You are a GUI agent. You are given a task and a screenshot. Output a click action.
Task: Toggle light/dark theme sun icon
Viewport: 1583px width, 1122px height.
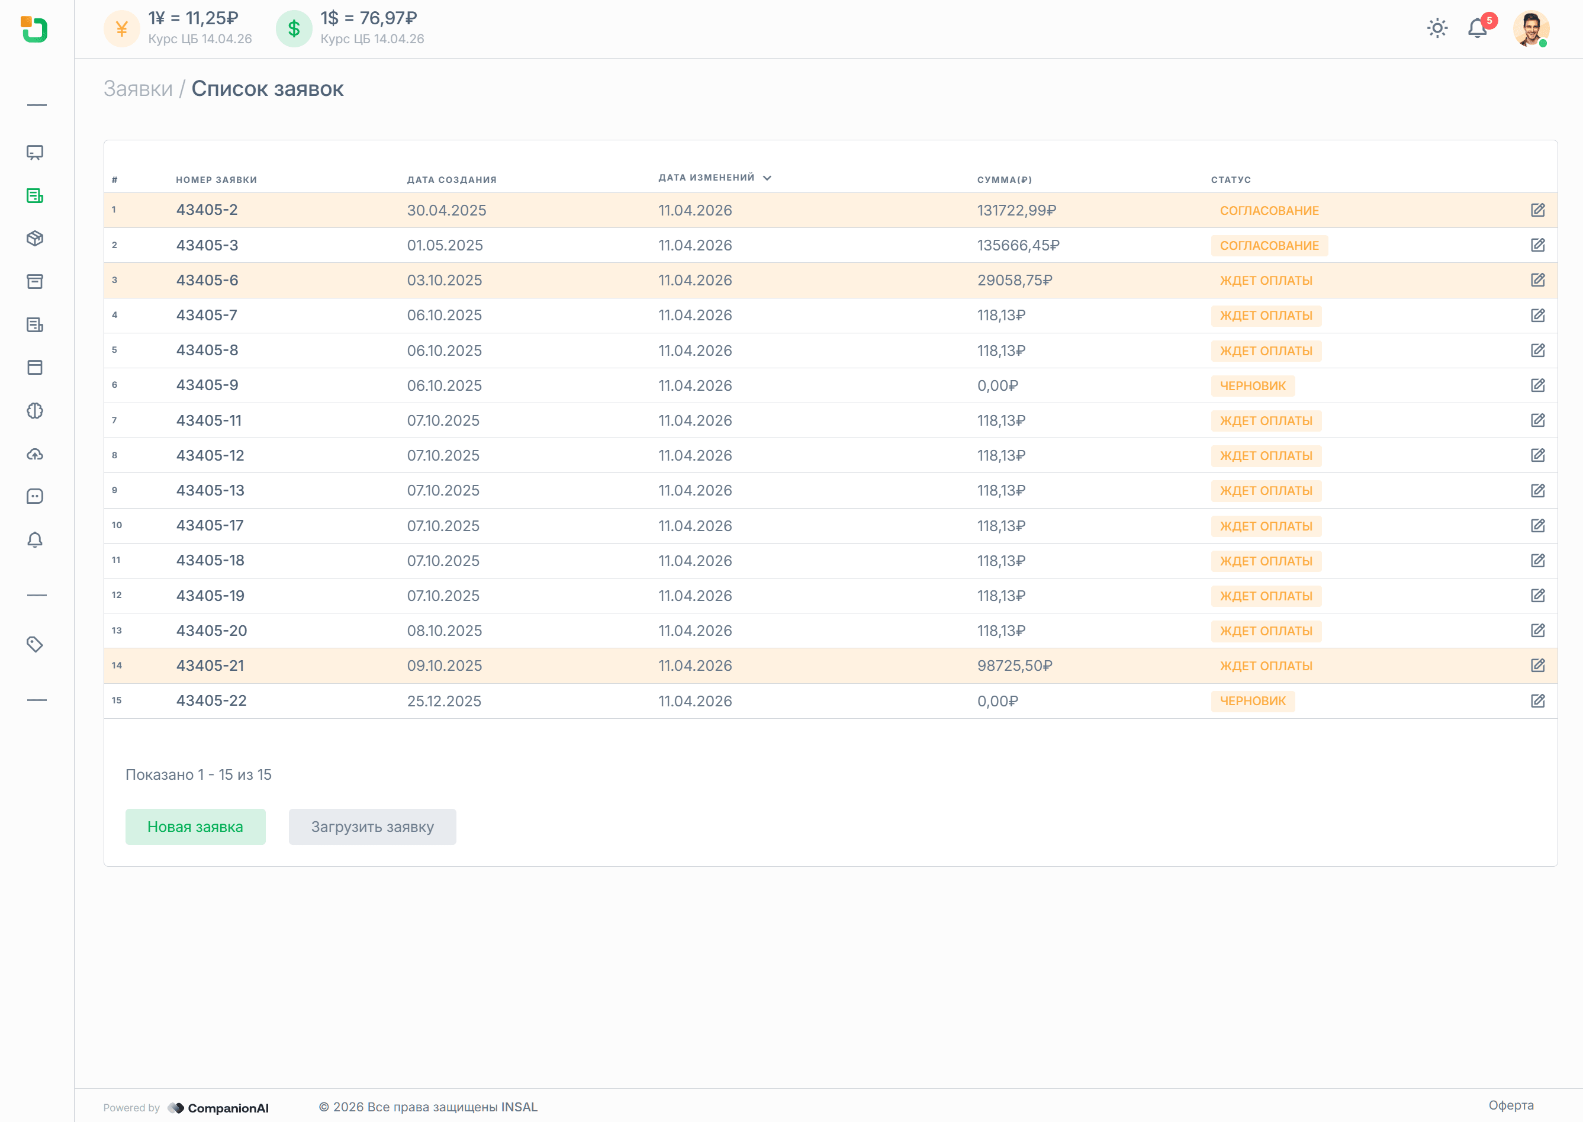pos(1437,28)
